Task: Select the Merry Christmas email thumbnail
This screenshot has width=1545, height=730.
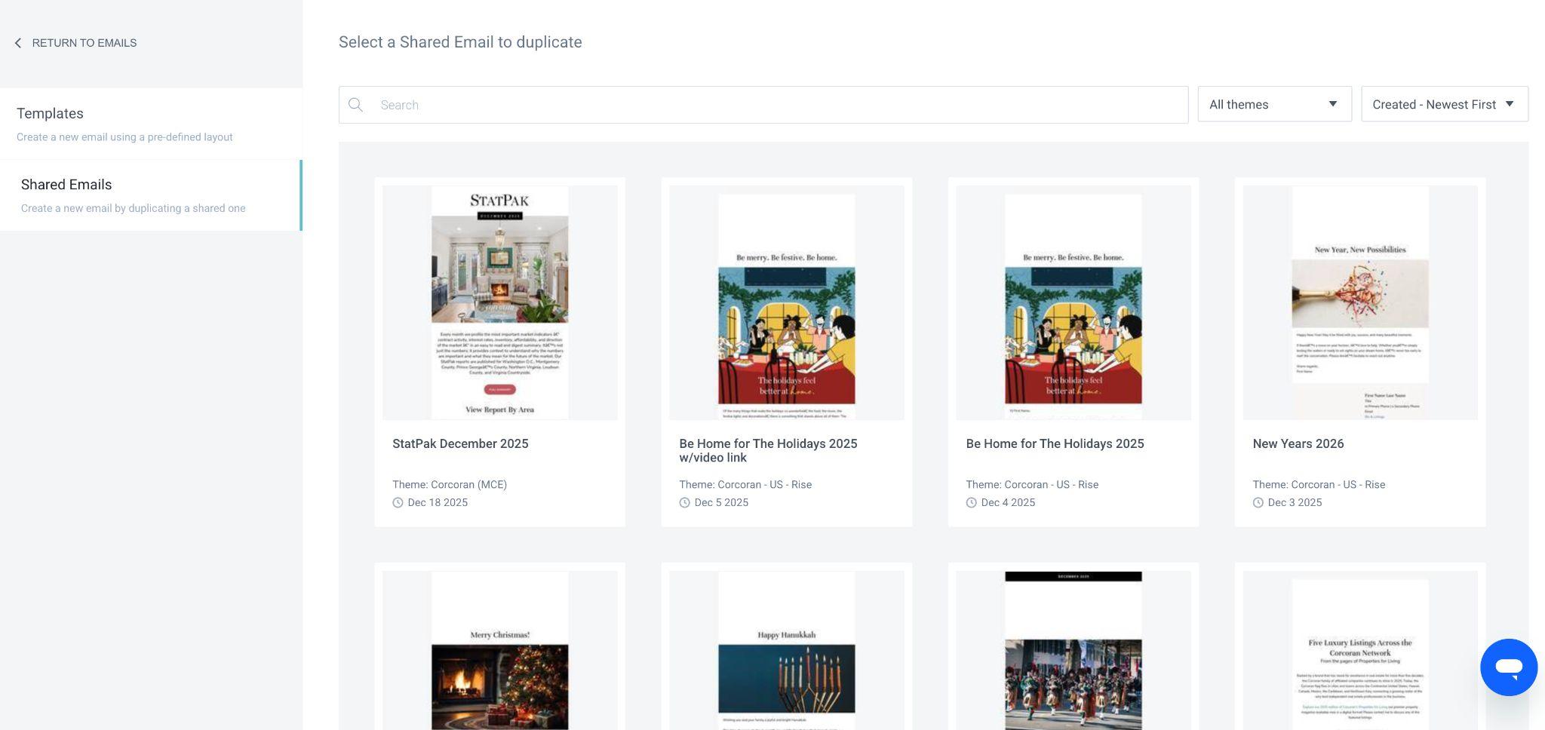Action: pyautogui.click(x=500, y=650)
